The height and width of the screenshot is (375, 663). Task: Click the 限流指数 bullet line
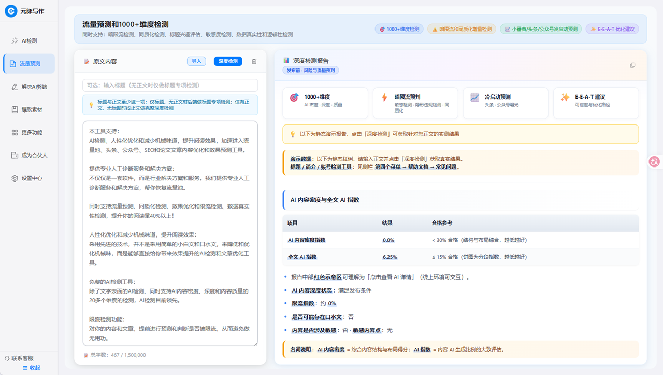[313, 303]
